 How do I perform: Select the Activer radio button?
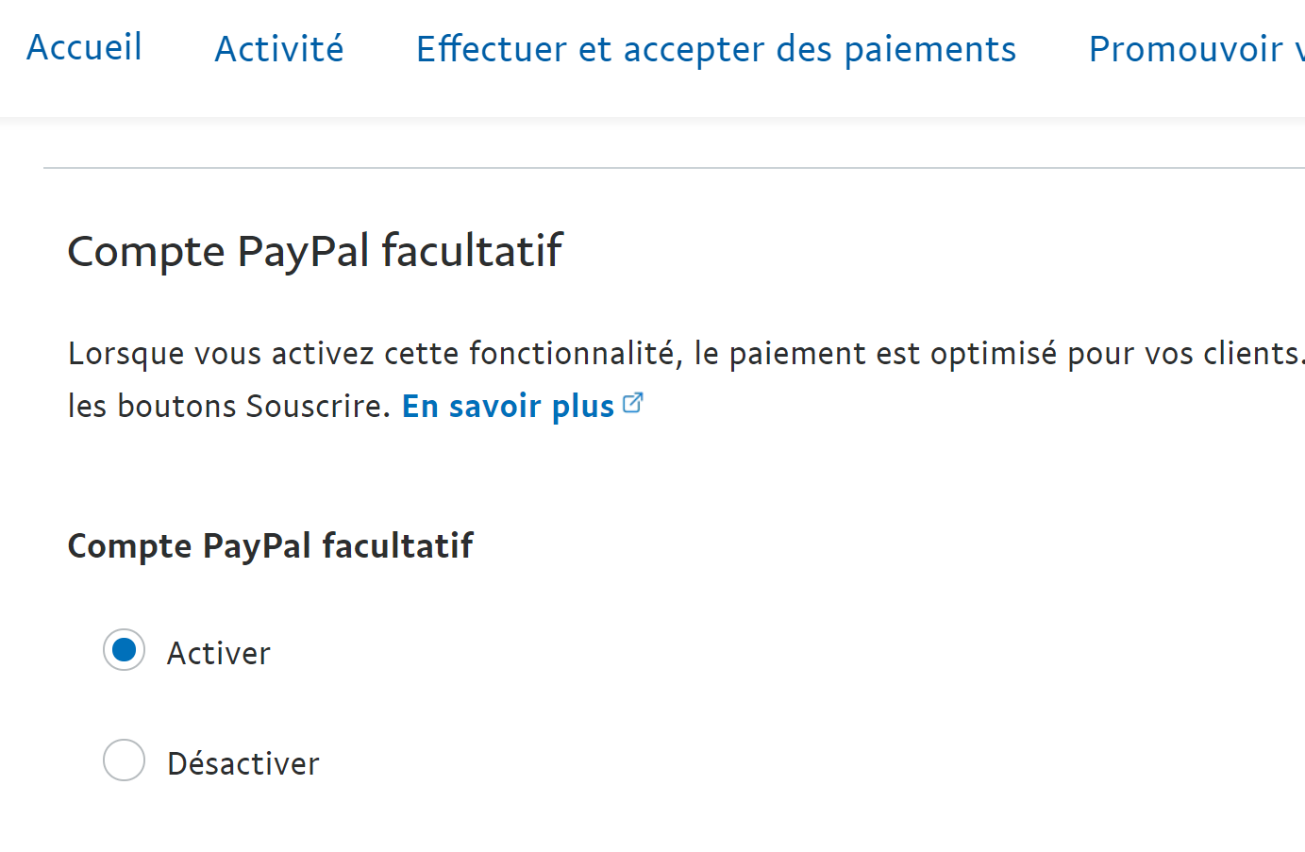point(124,650)
